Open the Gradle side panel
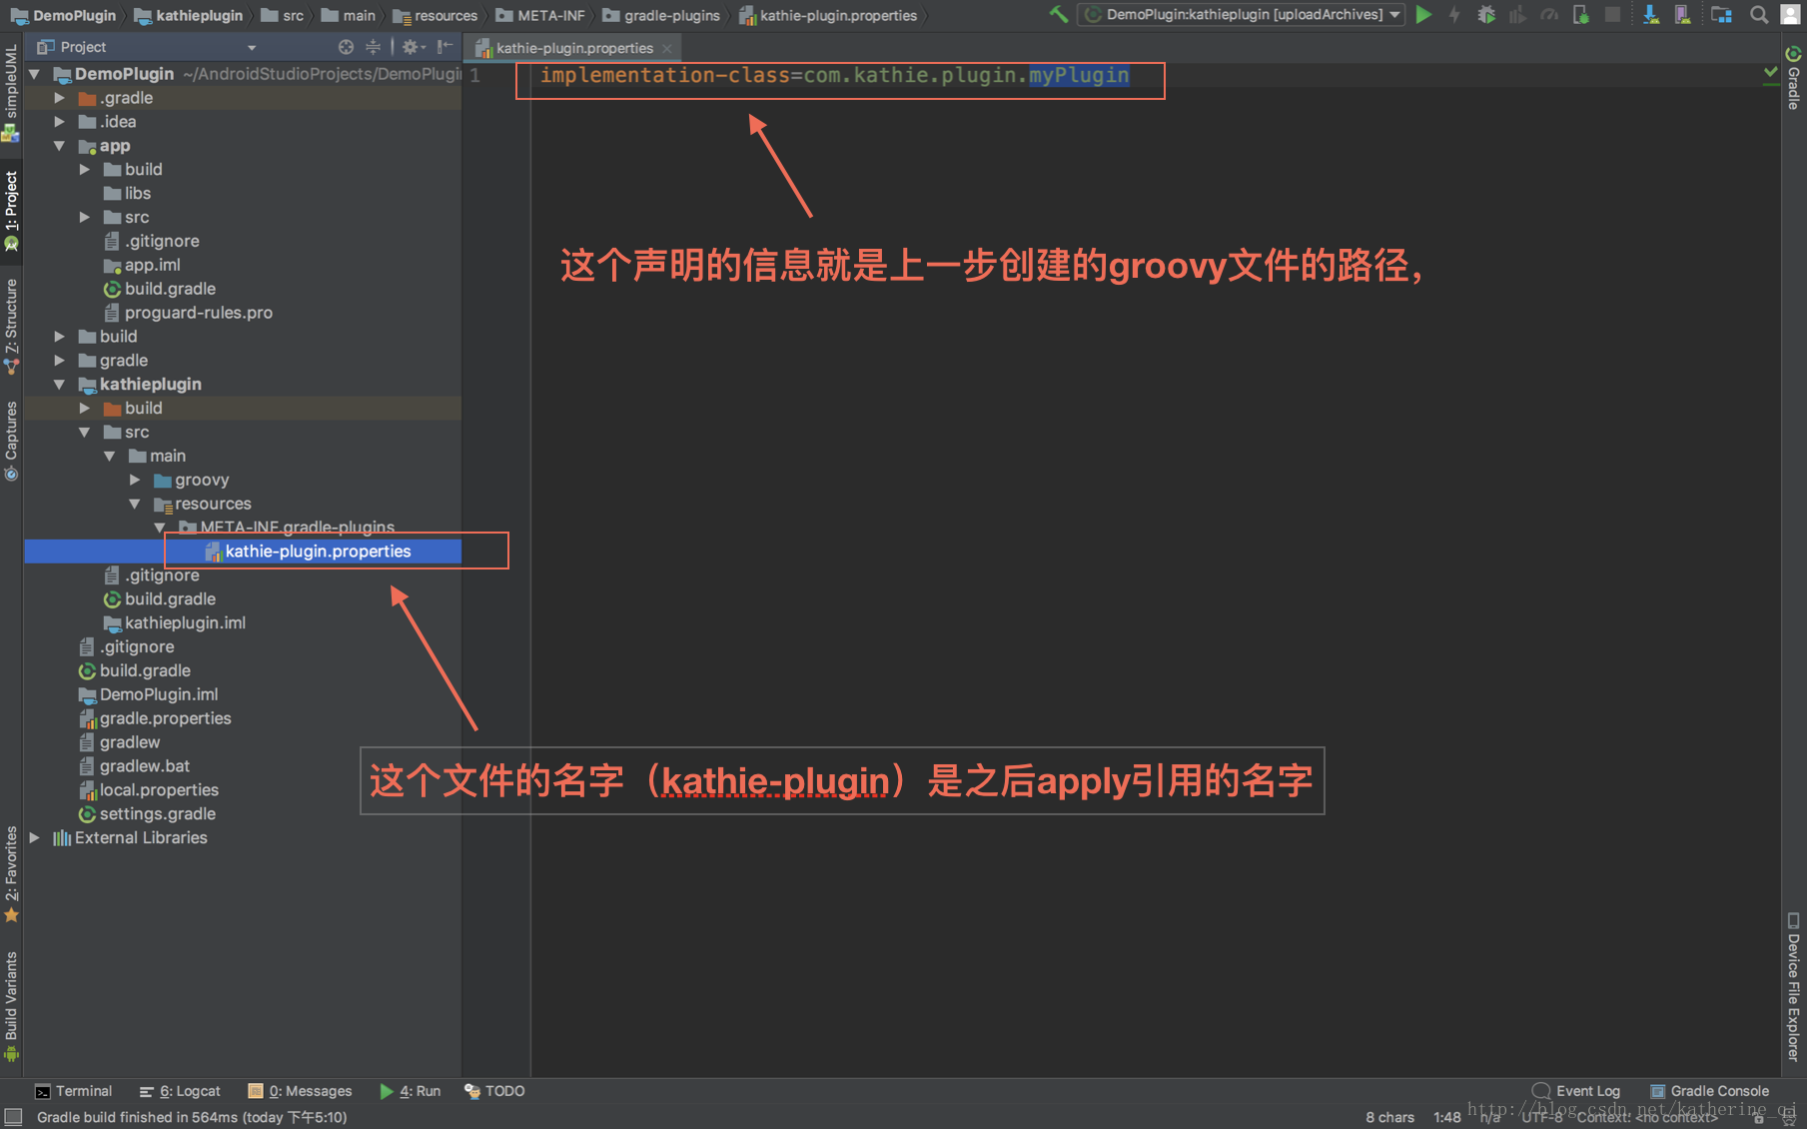Viewport: 1808px width, 1129px height. [x=1794, y=78]
